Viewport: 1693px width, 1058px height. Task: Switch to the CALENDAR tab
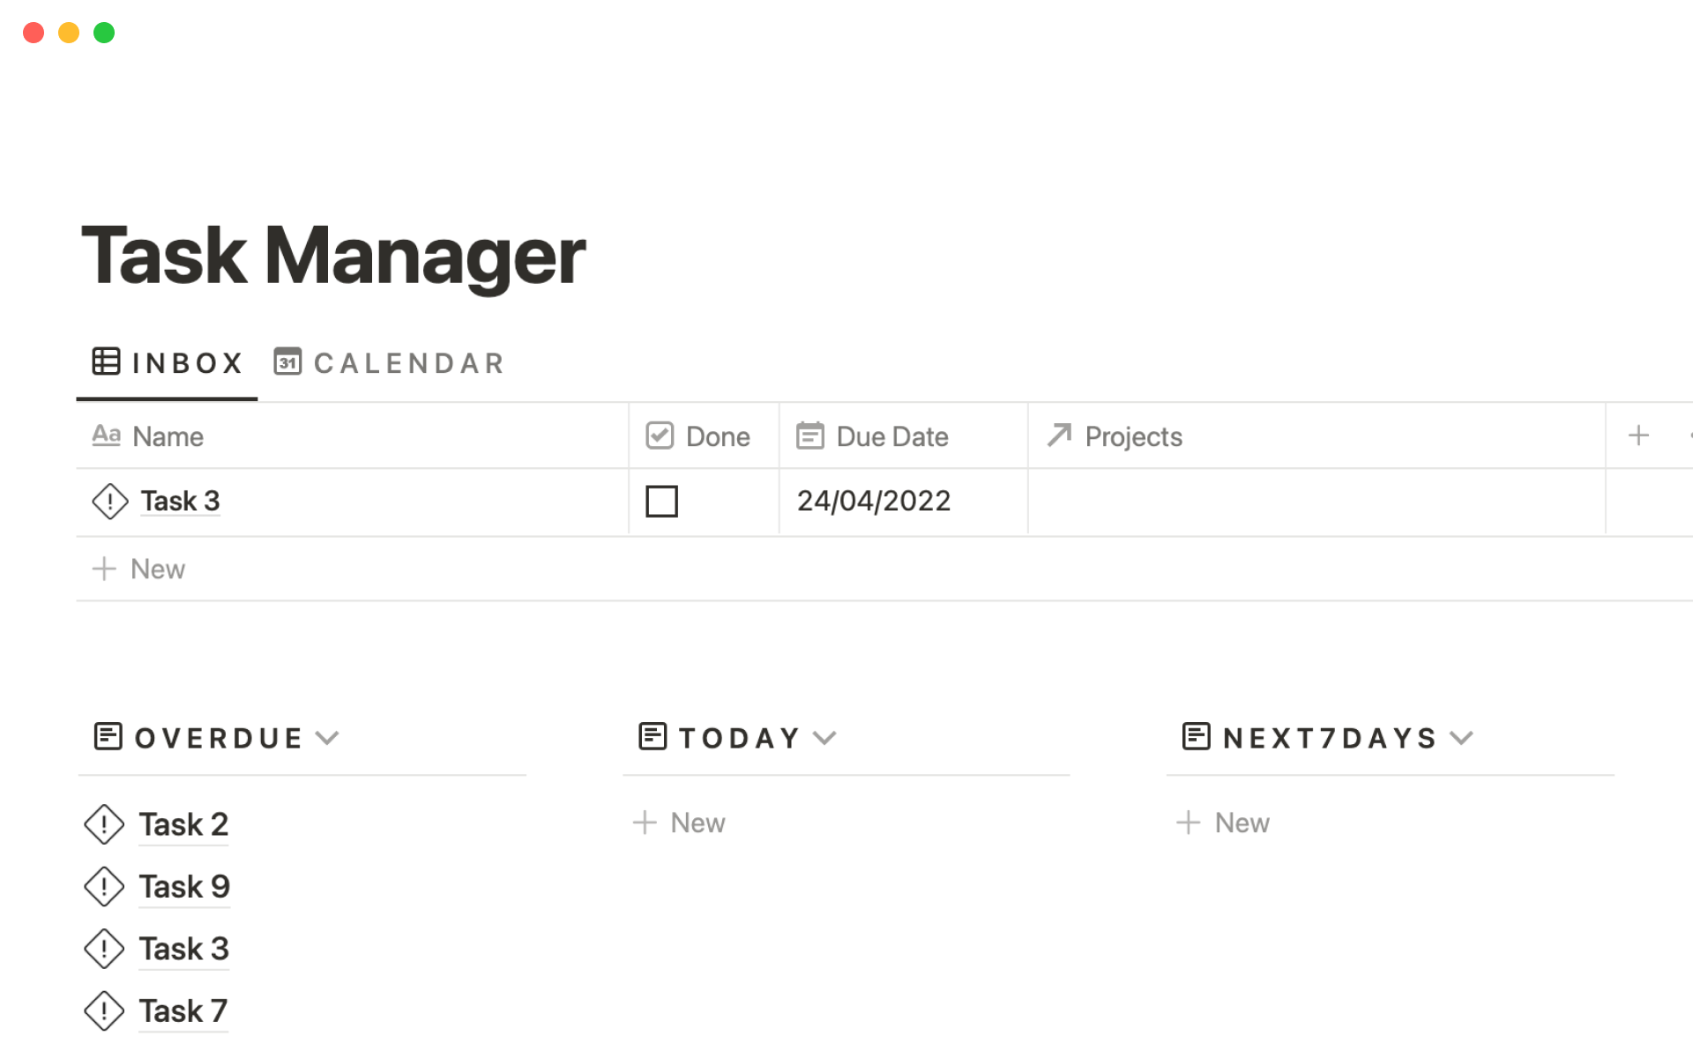tap(388, 362)
